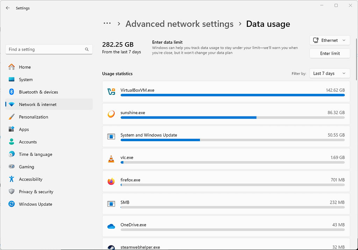Click the Privacy & security shield icon

pos(12,191)
